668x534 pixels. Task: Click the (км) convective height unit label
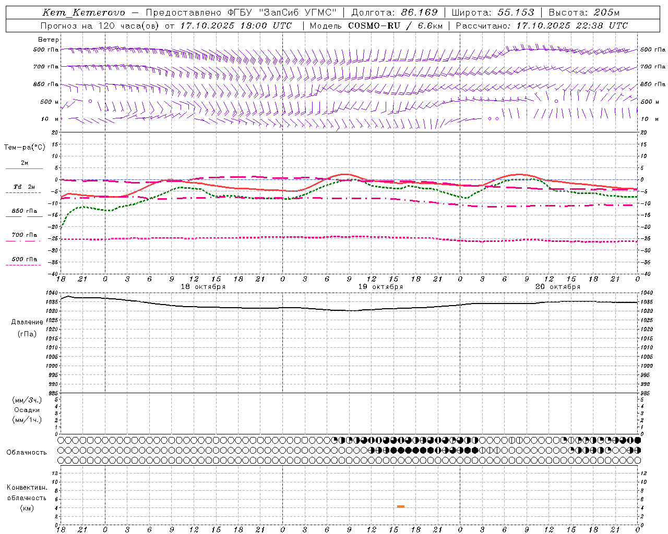pos(27,508)
